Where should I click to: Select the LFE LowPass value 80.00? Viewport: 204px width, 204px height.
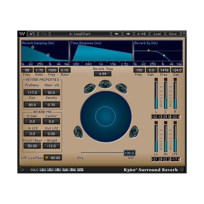55,158
